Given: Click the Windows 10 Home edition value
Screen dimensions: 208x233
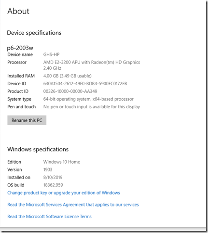Looking at the screenshot, I should 62,162.
